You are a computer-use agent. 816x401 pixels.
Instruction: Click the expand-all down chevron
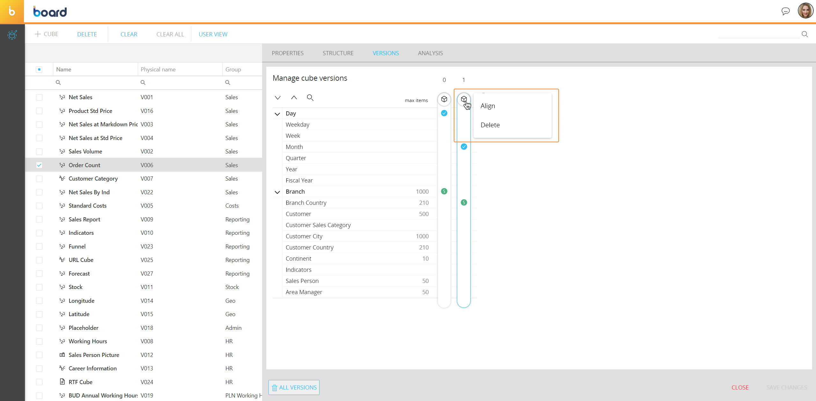tap(278, 98)
